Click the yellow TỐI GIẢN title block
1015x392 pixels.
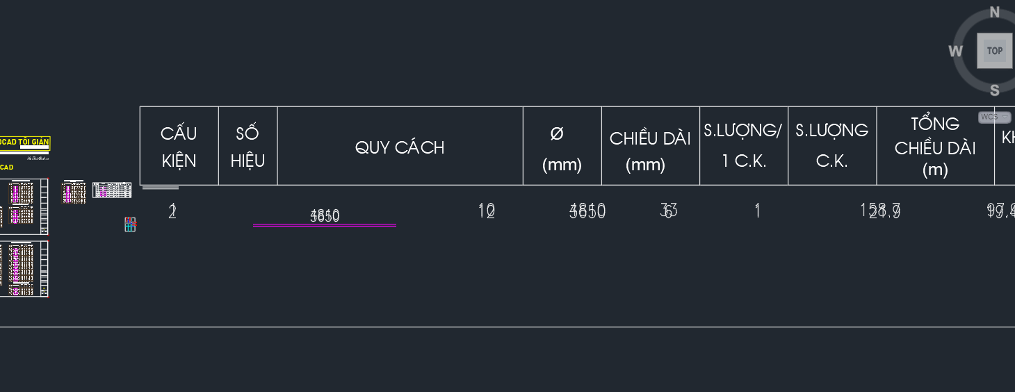coord(25,142)
